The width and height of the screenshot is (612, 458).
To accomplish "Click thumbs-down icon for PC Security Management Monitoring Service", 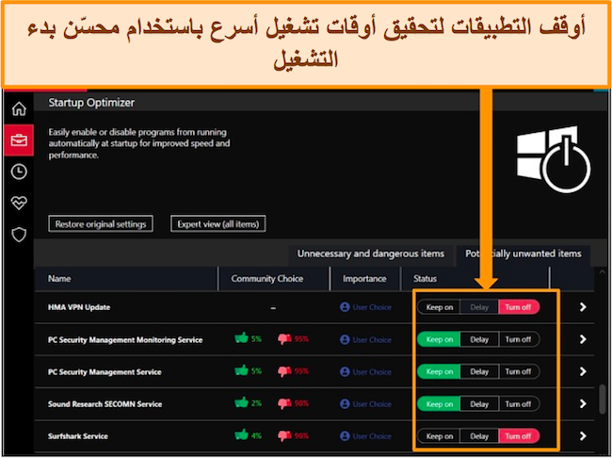I will coord(284,339).
